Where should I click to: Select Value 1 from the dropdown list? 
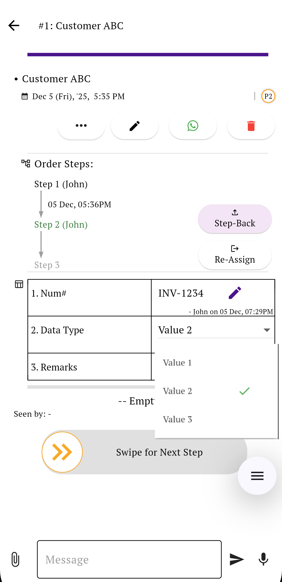pos(178,363)
